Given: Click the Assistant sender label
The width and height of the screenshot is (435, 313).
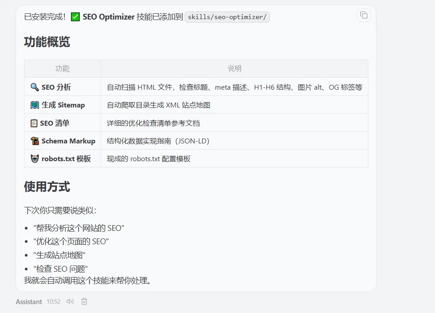Looking at the screenshot, I should 29,301.
